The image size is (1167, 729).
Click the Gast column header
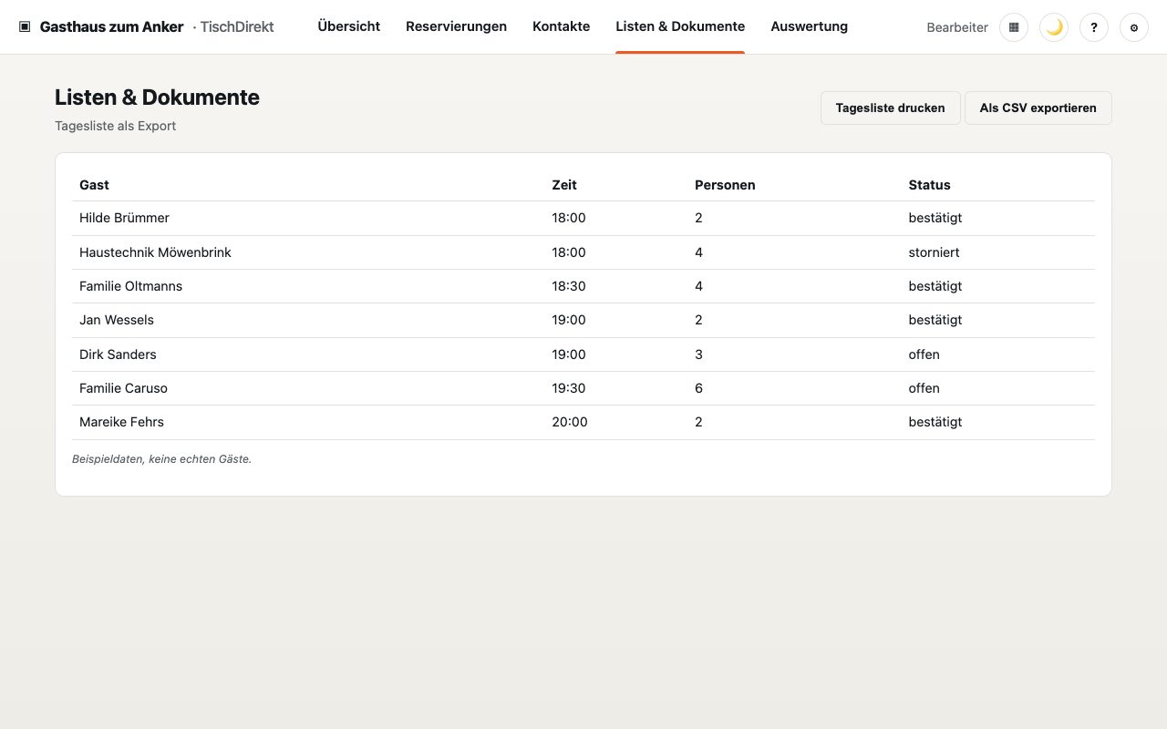coord(94,185)
